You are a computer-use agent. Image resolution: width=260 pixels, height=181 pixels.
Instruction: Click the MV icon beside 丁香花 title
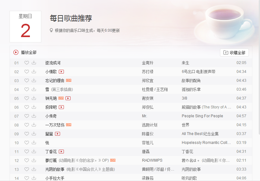(x=61, y=152)
